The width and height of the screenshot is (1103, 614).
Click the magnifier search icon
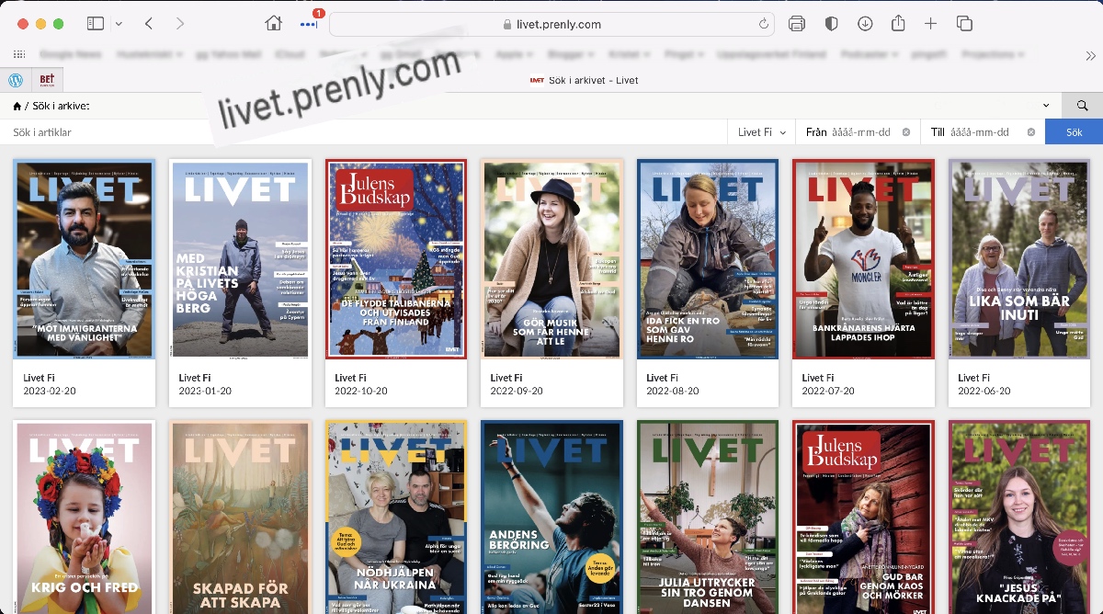pyautogui.click(x=1082, y=106)
